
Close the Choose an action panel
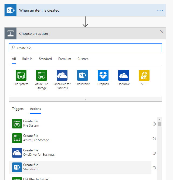tap(161, 32)
